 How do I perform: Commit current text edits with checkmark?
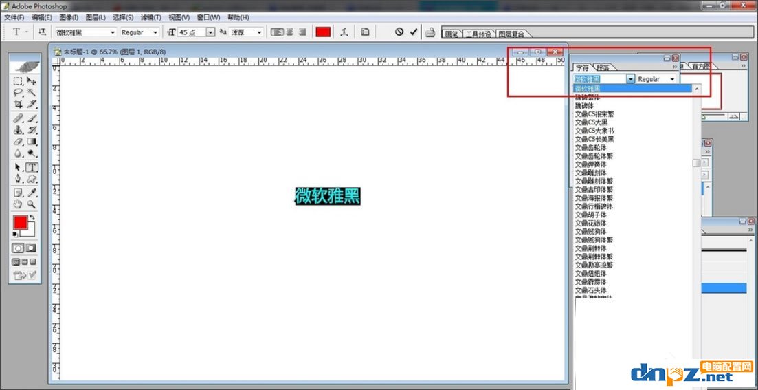coord(413,32)
